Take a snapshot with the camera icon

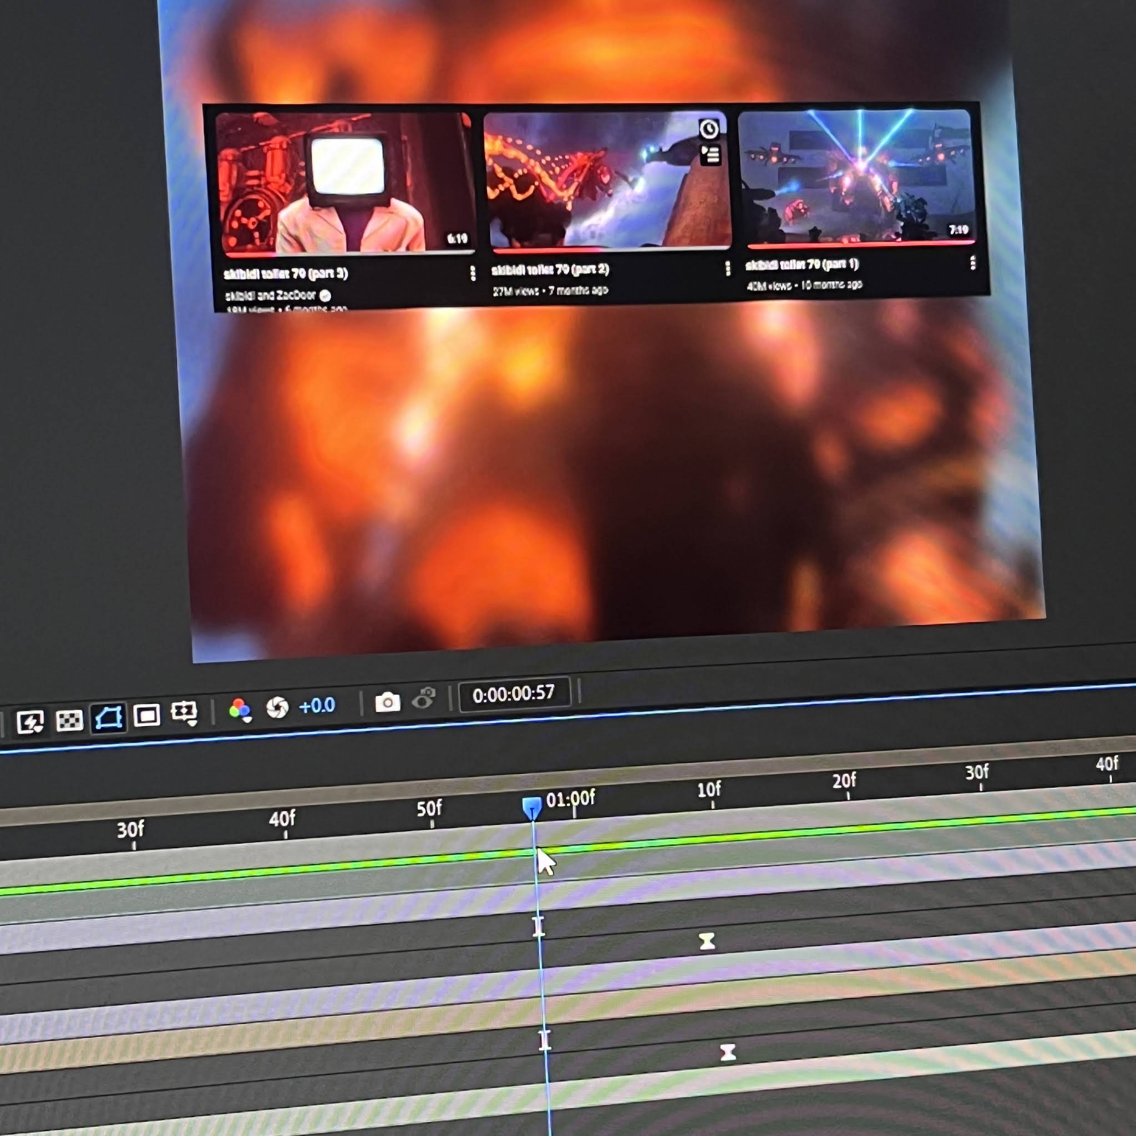tap(388, 702)
